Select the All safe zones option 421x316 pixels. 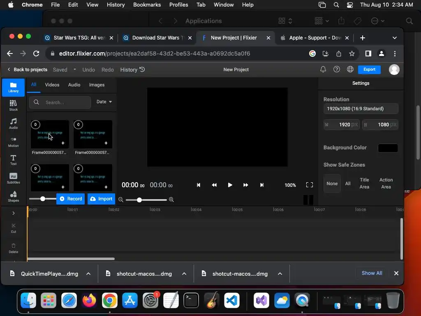(348, 184)
